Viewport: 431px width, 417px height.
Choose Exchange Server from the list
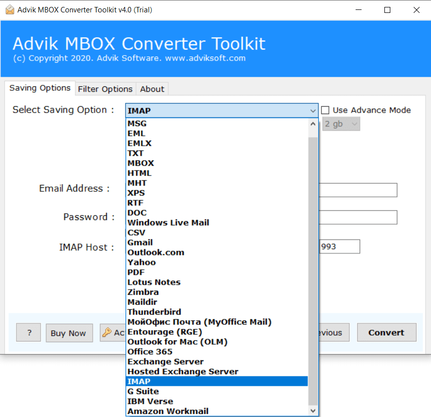[x=217, y=361]
